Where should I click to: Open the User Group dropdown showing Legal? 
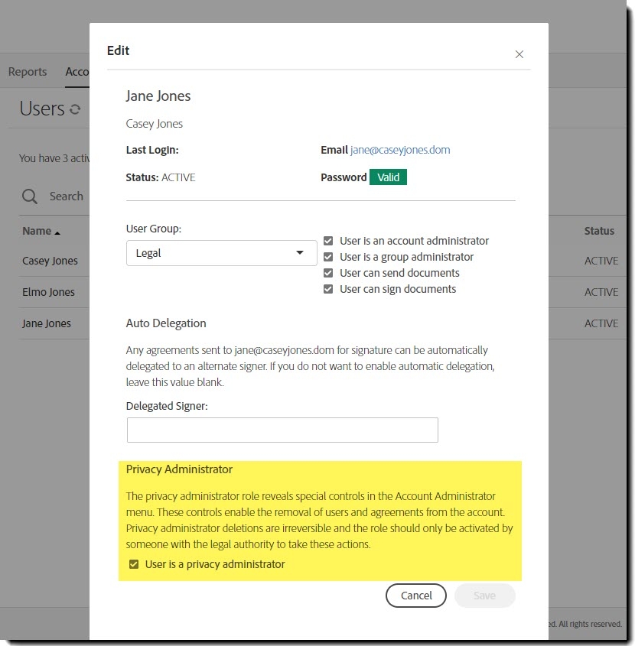[221, 253]
